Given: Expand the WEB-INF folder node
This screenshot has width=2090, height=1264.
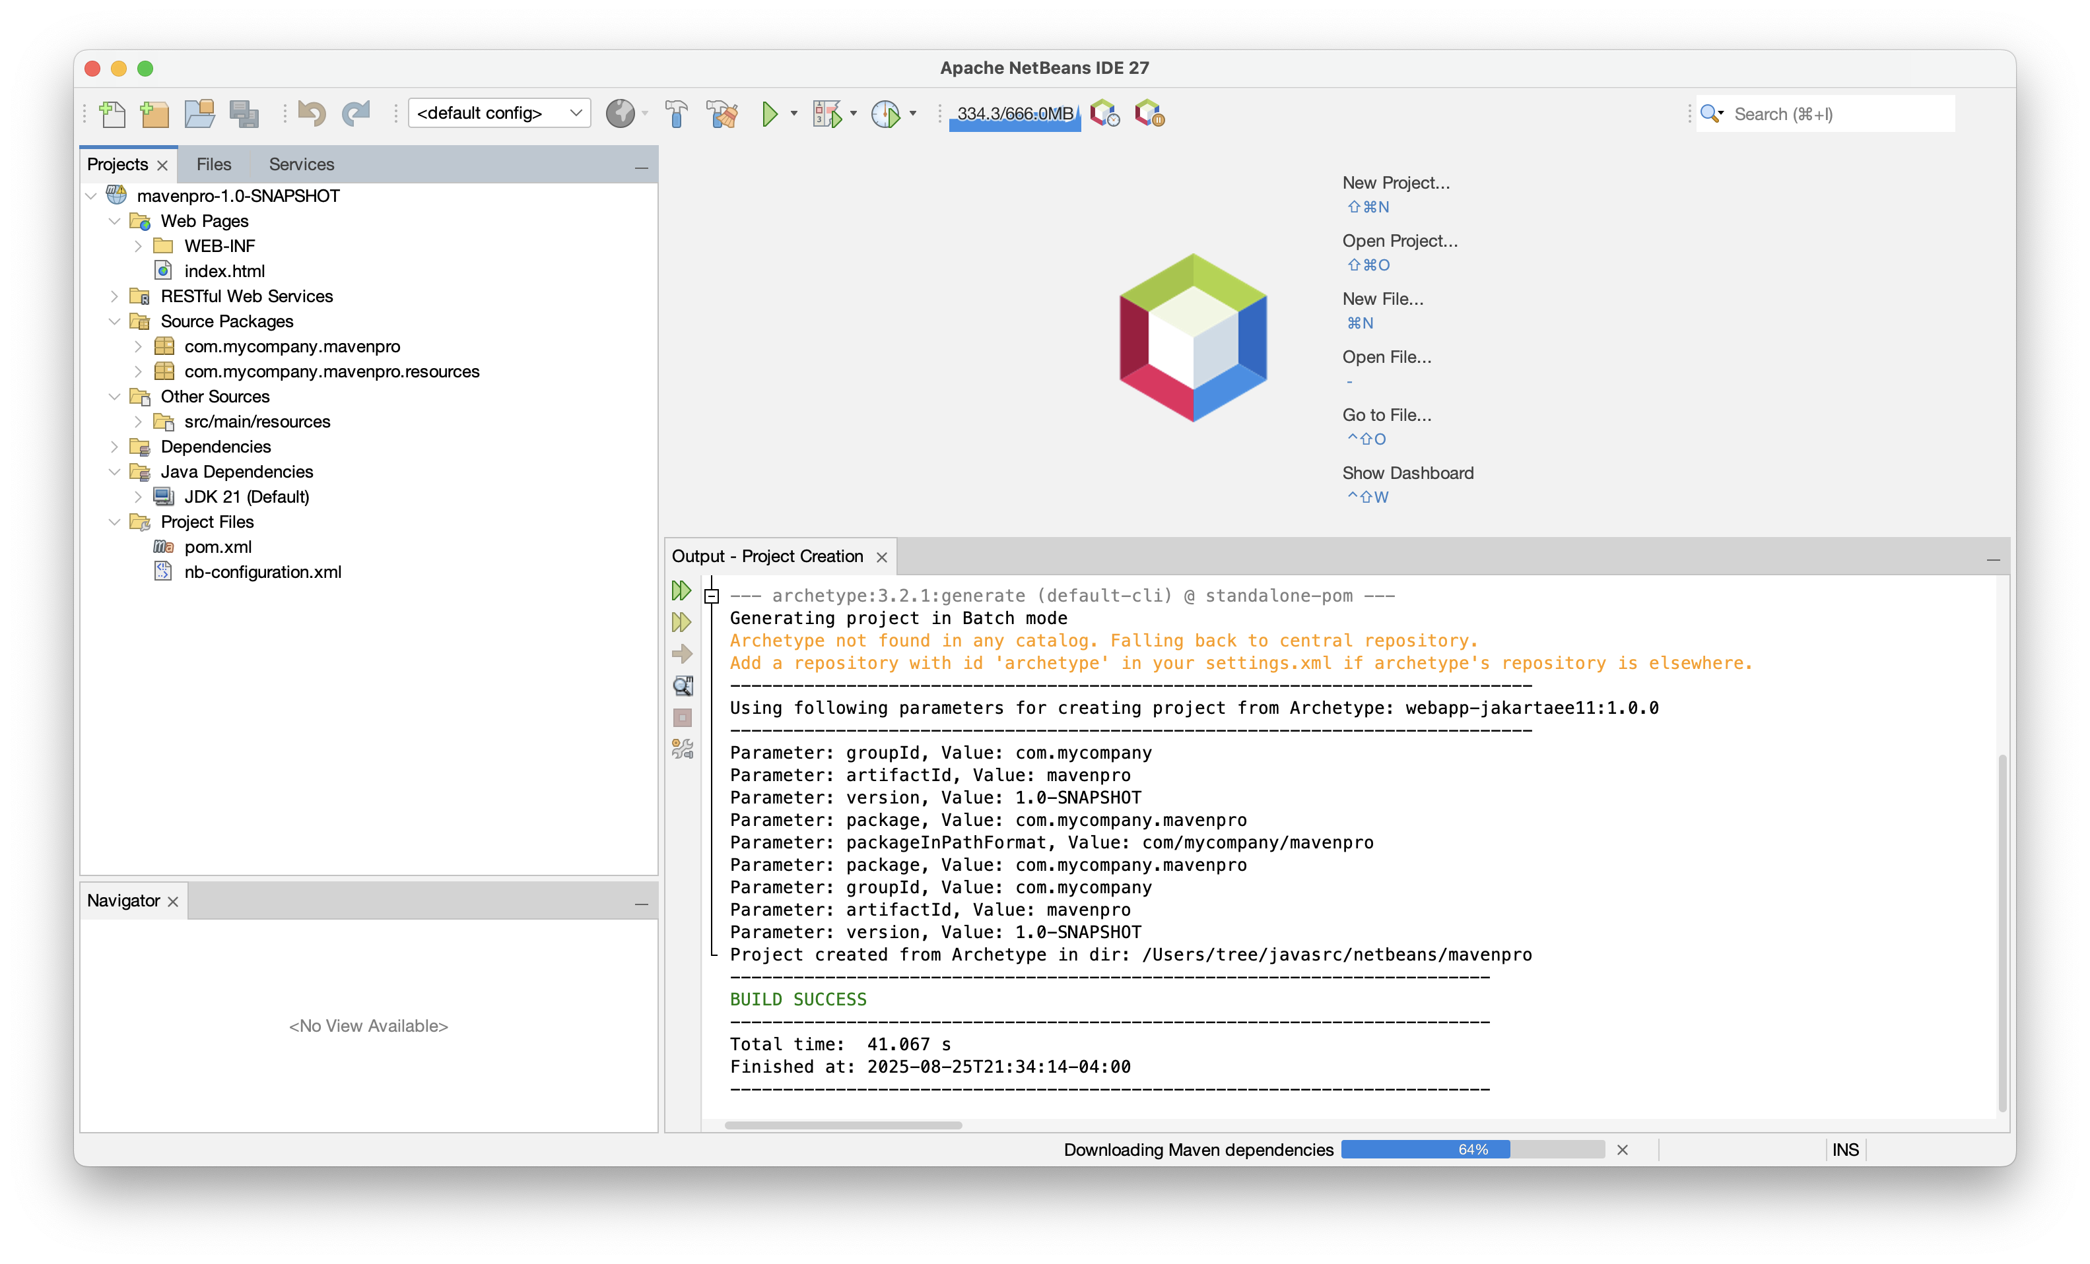Looking at the screenshot, I should tap(139, 246).
